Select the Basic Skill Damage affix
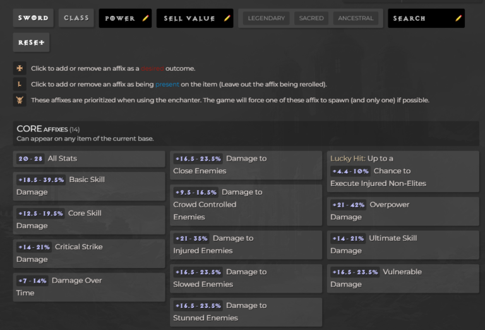Image resolution: width=485 pixels, height=330 pixels. [89, 186]
